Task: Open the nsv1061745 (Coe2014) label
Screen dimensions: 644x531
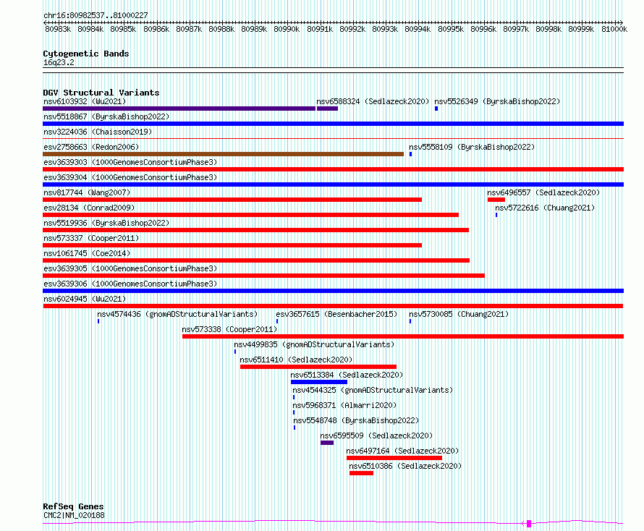Action: coord(87,253)
